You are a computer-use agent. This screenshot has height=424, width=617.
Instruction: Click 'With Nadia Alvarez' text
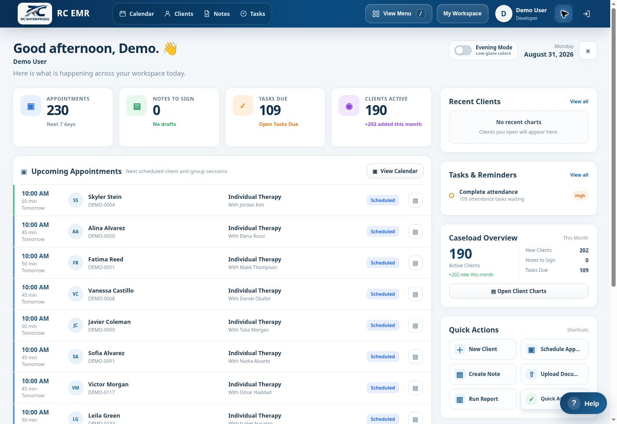click(x=249, y=361)
